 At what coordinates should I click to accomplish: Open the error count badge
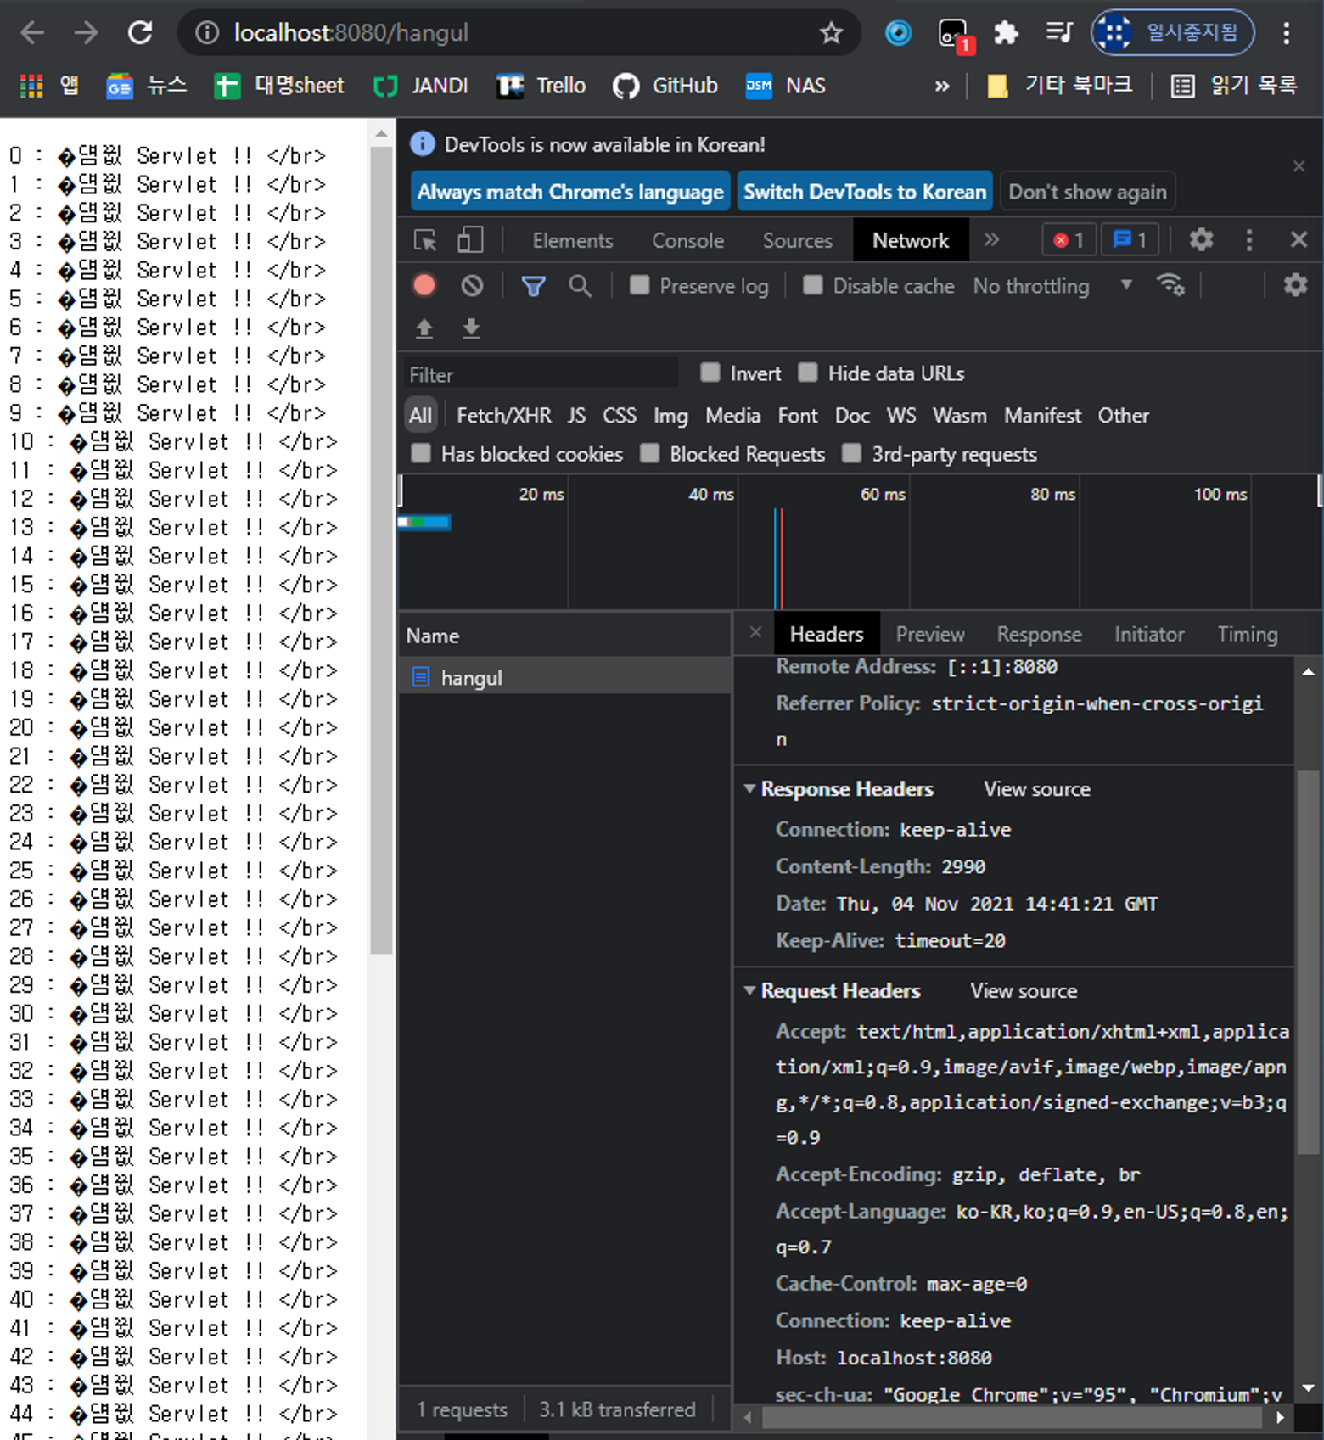(x=1069, y=240)
